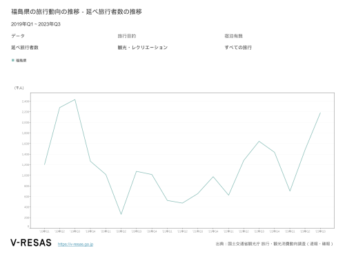Click the 延べ旅行者数 data value

coord(25,48)
